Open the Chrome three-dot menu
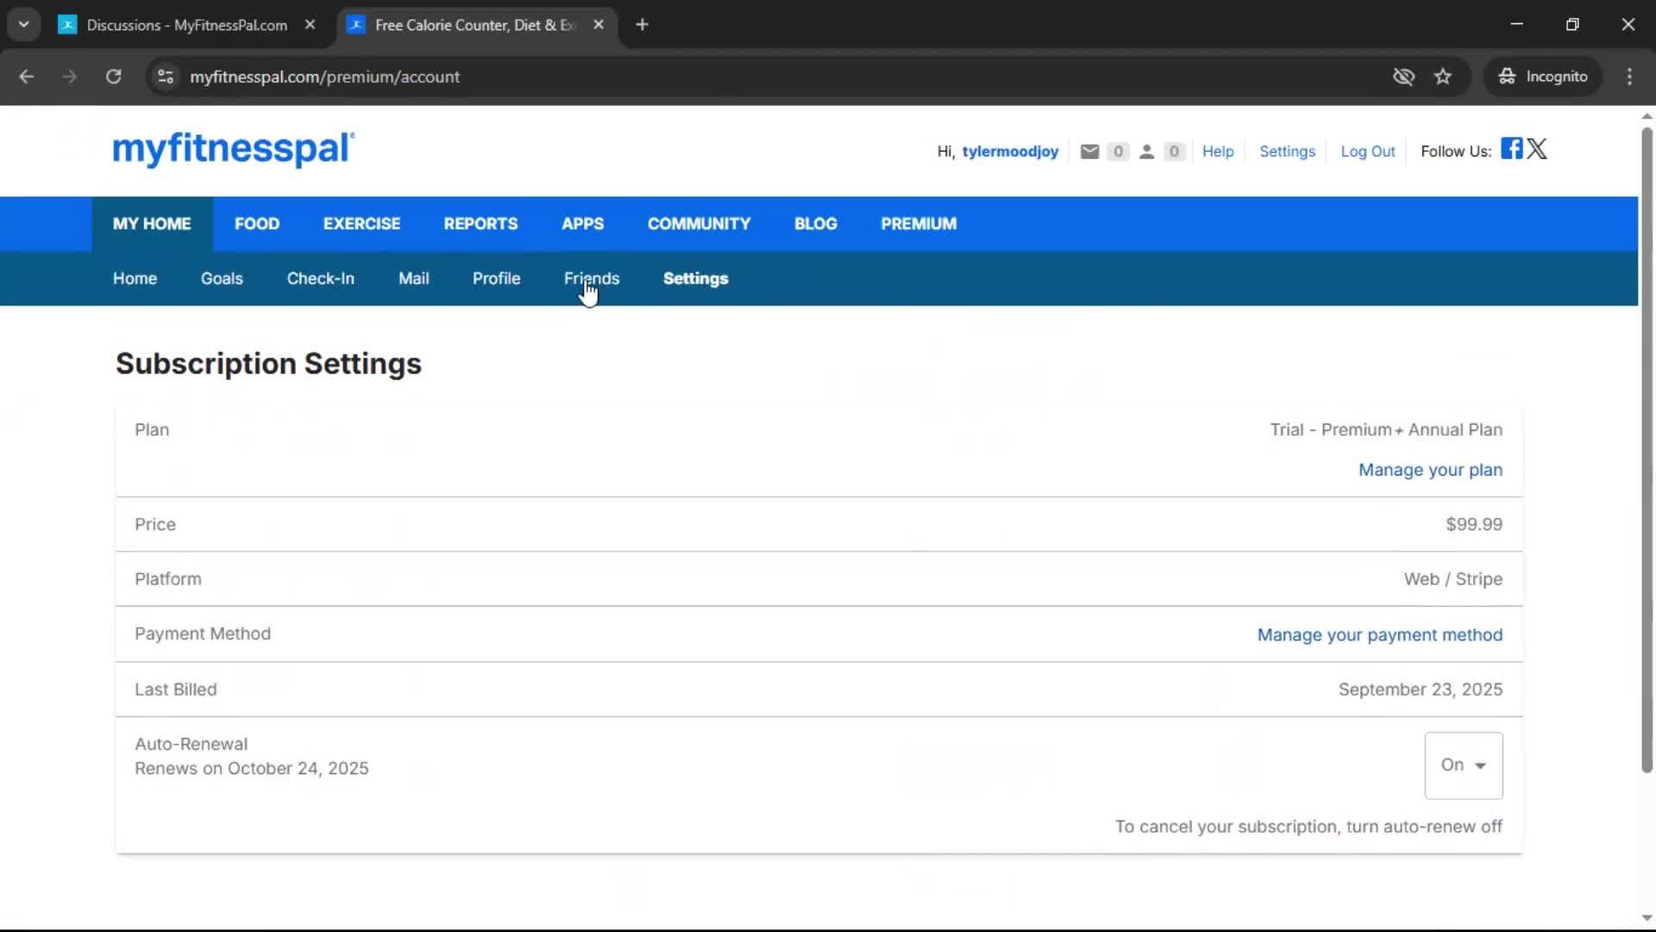The width and height of the screenshot is (1656, 932). (x=1629, y=77)
